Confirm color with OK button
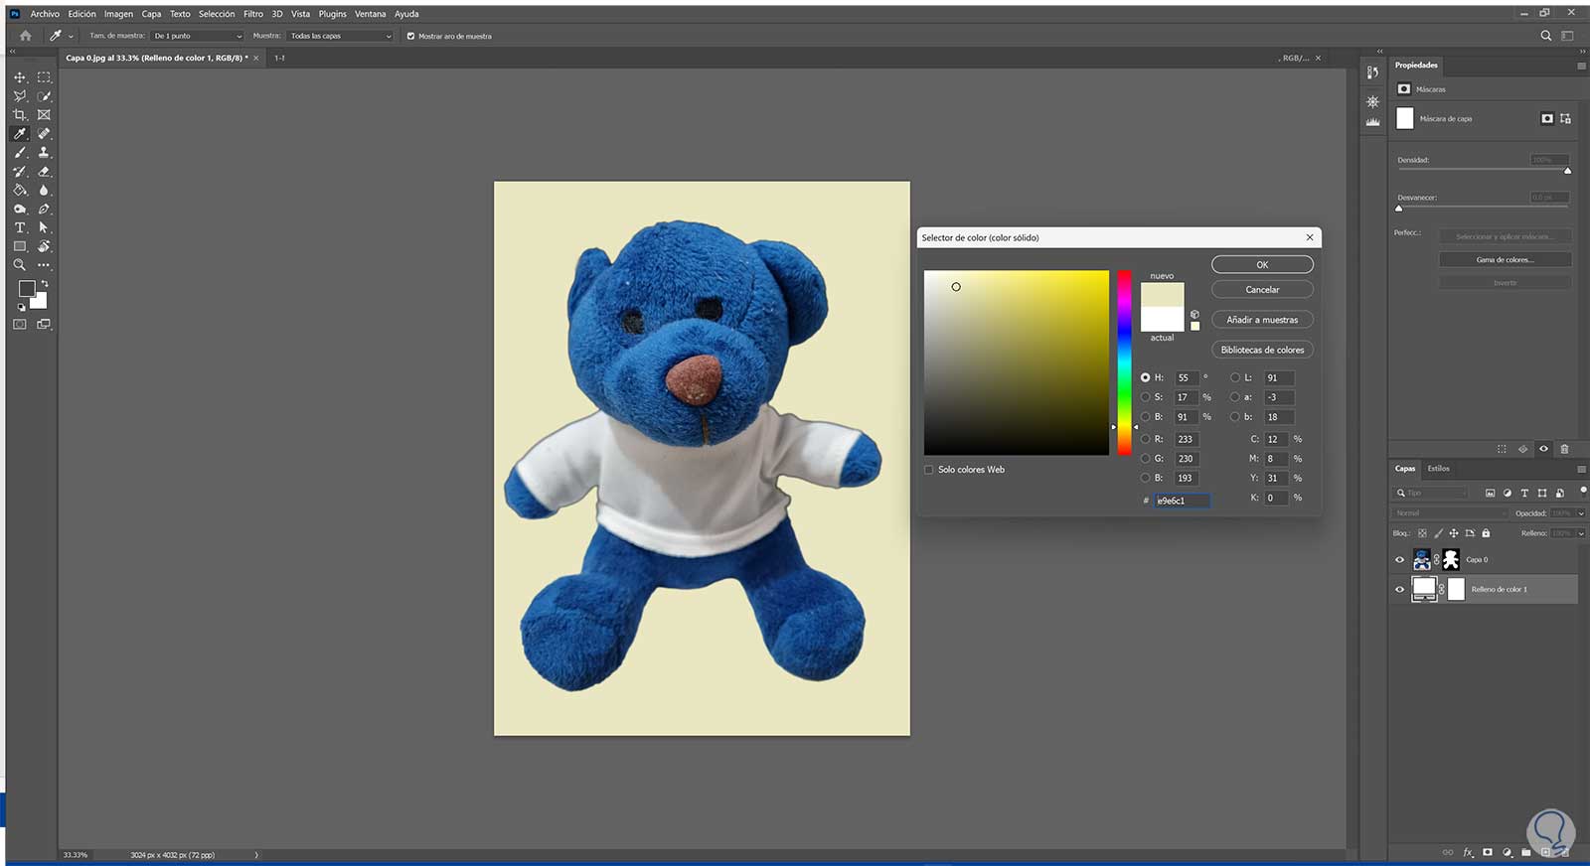 (x=1262, y=265)
